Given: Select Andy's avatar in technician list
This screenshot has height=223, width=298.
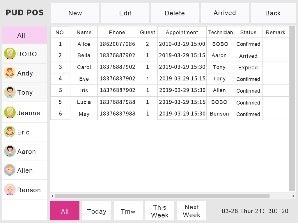Looking at the screenshot, I should click(10, 73).
